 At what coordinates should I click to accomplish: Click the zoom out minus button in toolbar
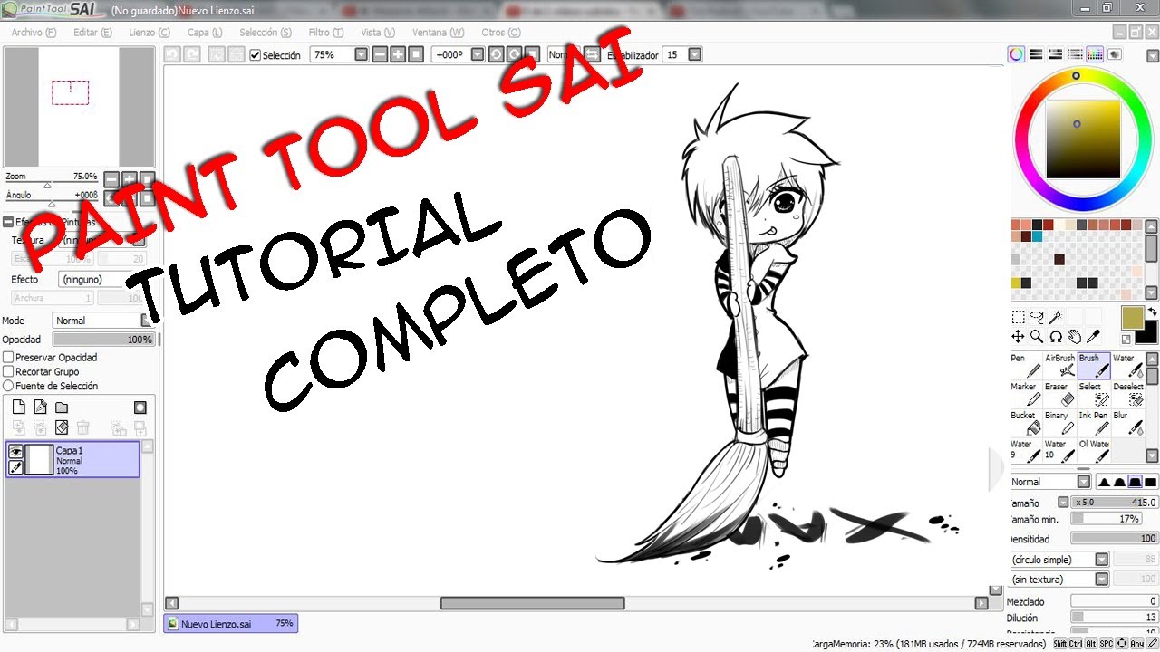point(380,54)
